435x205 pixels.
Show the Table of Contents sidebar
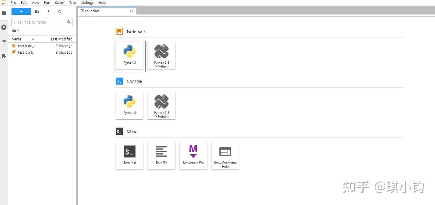click(4, 42)
